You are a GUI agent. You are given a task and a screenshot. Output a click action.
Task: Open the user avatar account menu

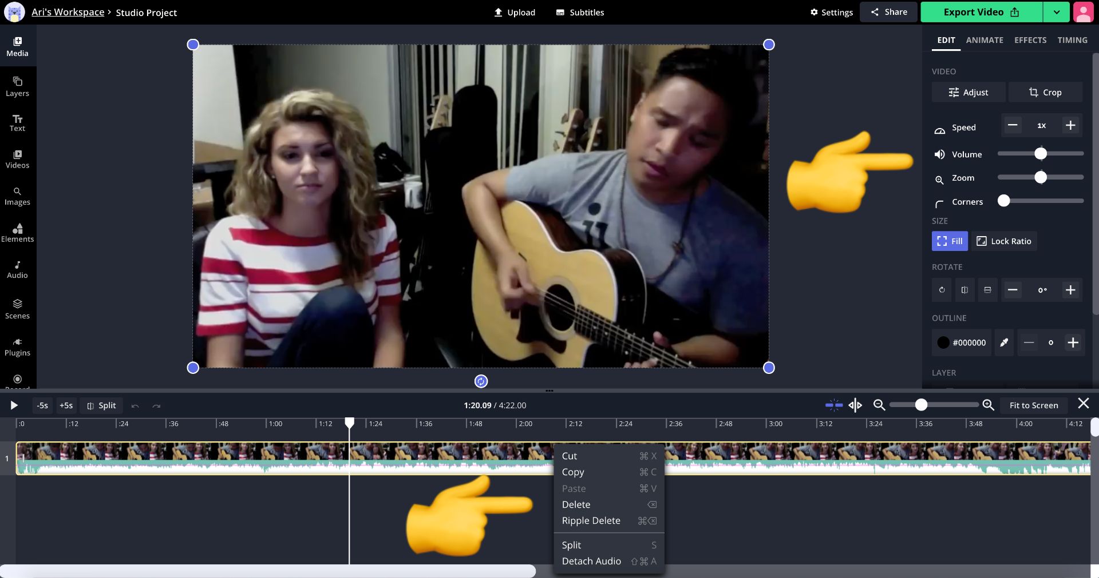(1083, 12)
